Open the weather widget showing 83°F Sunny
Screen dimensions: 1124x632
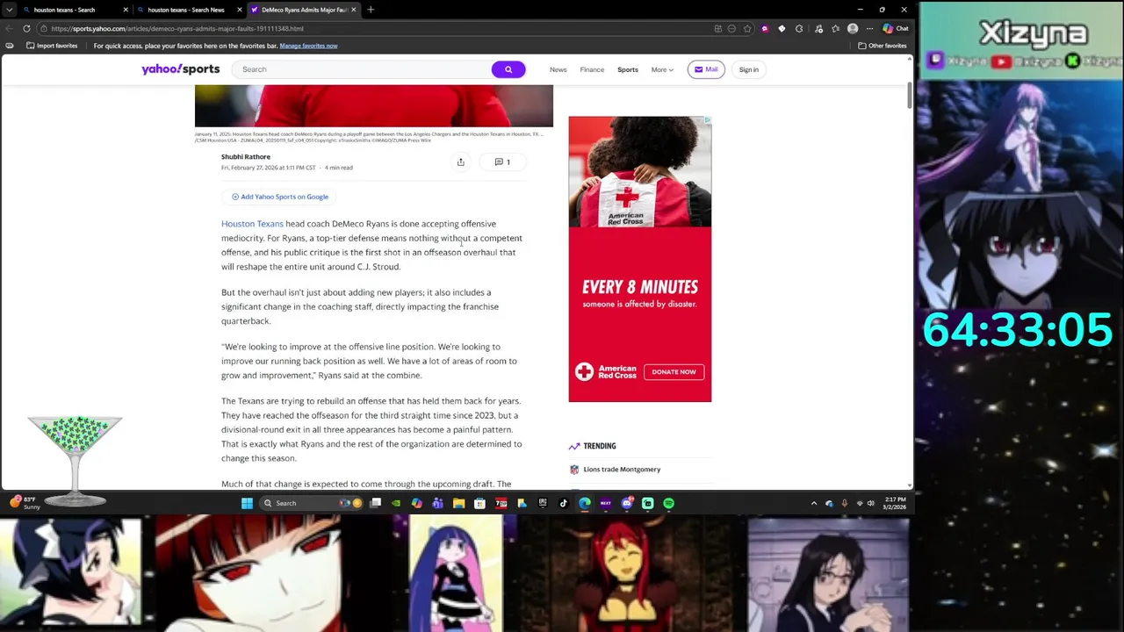click(x=25, y=503)
